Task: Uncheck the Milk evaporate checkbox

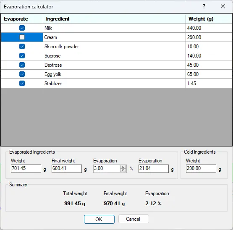Action: (22, 28)
